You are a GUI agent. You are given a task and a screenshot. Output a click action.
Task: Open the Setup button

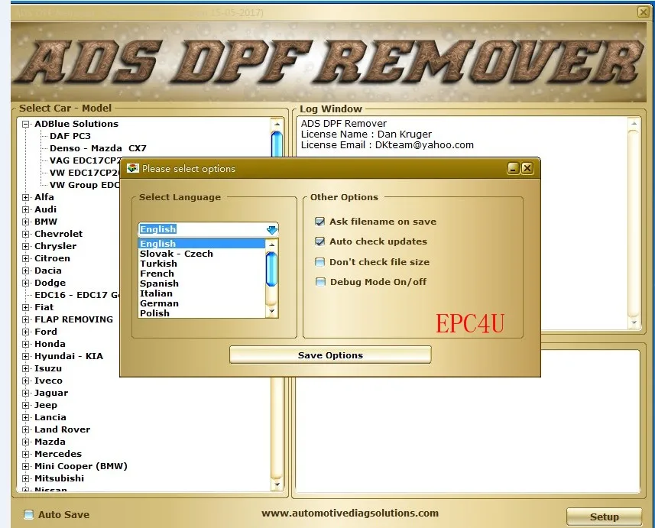pos(604,517)
